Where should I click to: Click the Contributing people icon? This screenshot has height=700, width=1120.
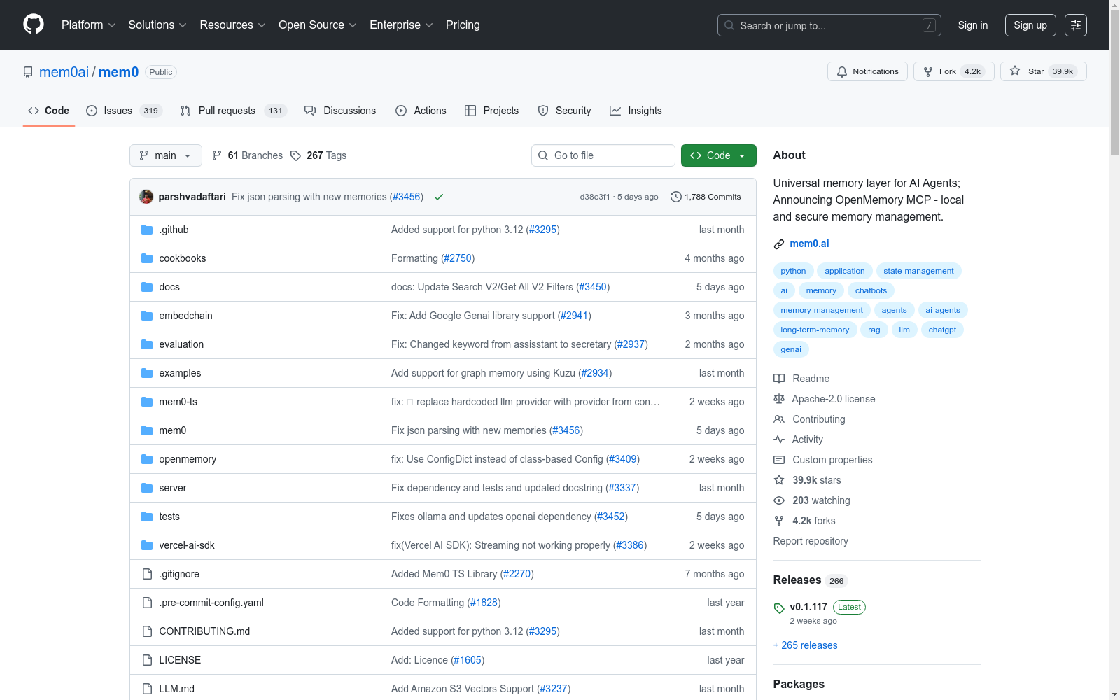(779, 419)
